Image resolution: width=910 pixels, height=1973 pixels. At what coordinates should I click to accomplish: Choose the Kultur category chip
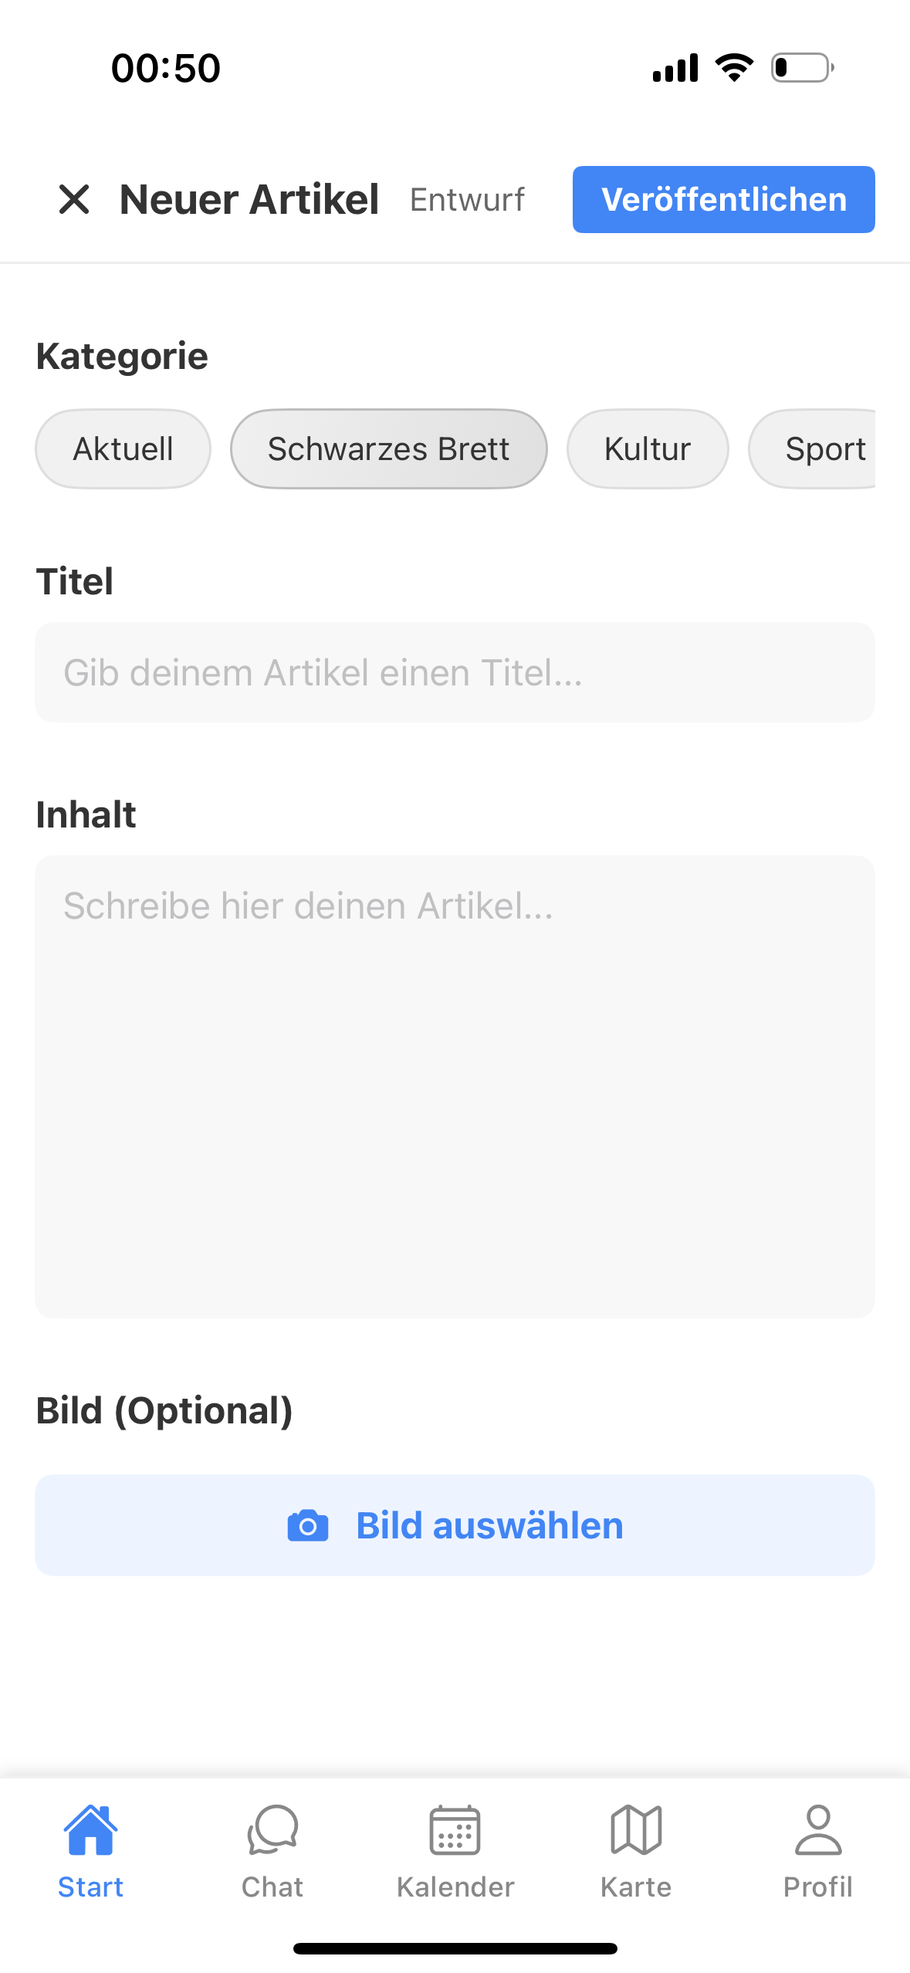(647, 449)
